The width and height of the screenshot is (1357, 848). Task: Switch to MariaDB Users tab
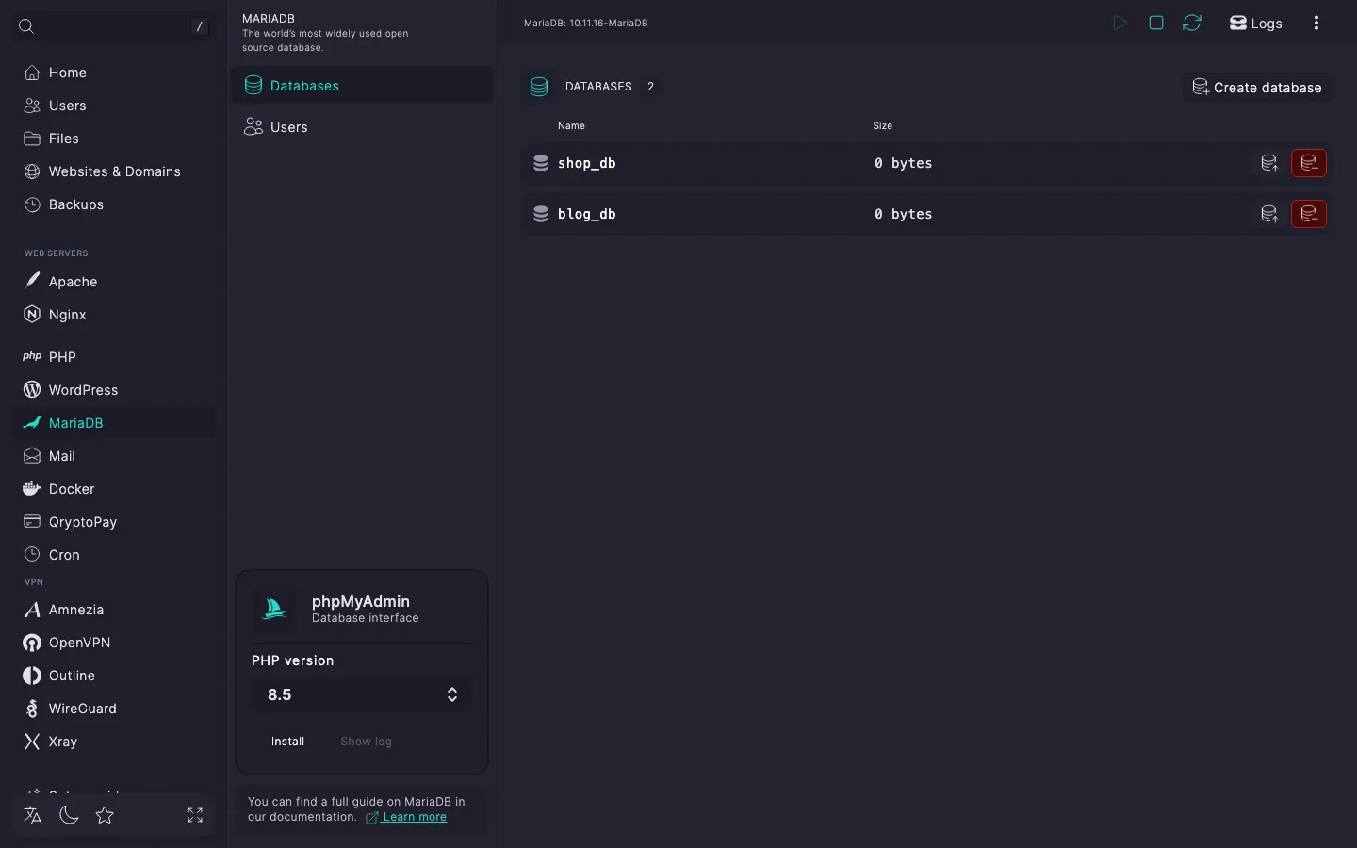pyautogui.click(x=362, y=127)
